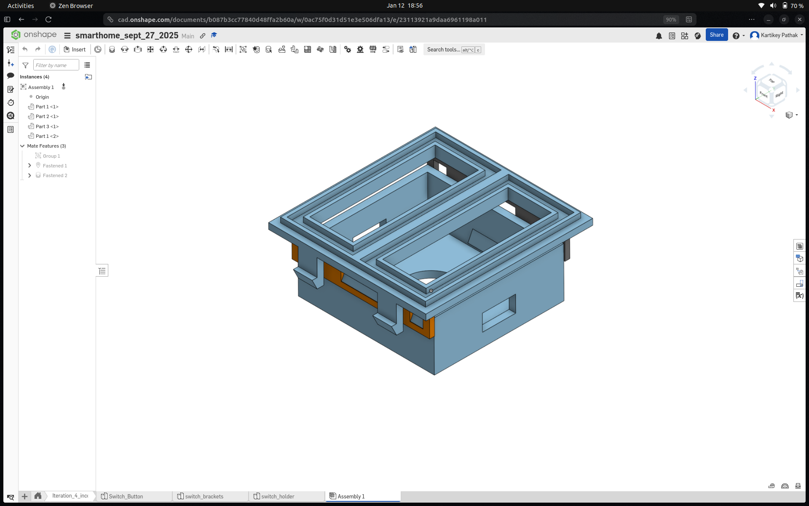This screenshot has width=809, height=506.
Task: Open the Kartikey Pathak account dropdown
Action: pos(777,35)
